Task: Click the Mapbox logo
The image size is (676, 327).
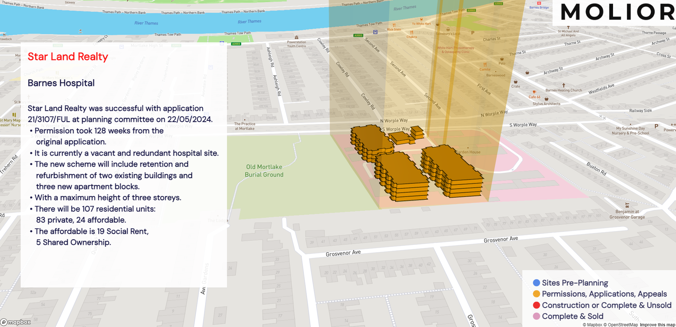Action: coord(16,322)
